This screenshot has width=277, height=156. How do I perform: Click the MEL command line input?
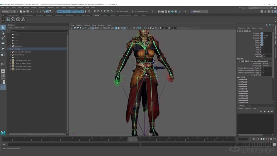(x=74, y=144)
